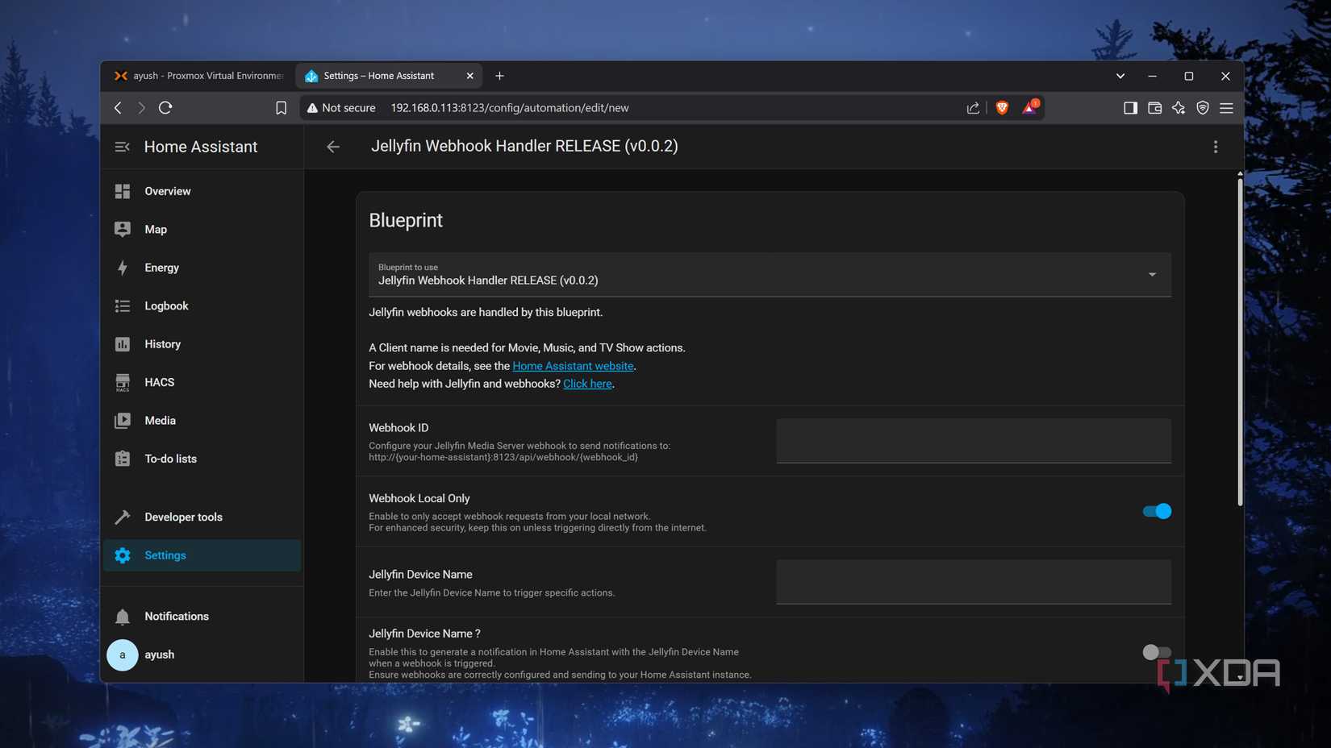This screenshot has width=1331, height=748.
Task: Click into the Jellyfin Device Name field
Action: (974, 582)
